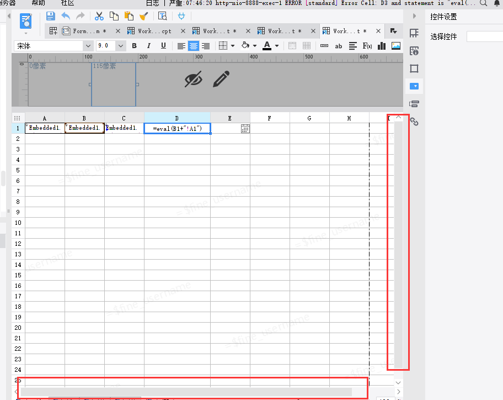Click the large blue preview document icon
The height and width of the screenshot is (400, 503).
[x=26, y=21]
